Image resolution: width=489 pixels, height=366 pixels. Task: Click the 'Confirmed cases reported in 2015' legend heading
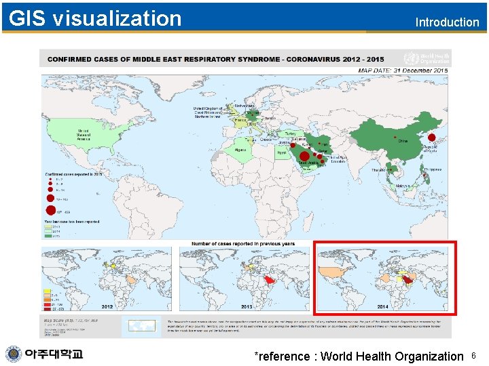tap(73, 174)
